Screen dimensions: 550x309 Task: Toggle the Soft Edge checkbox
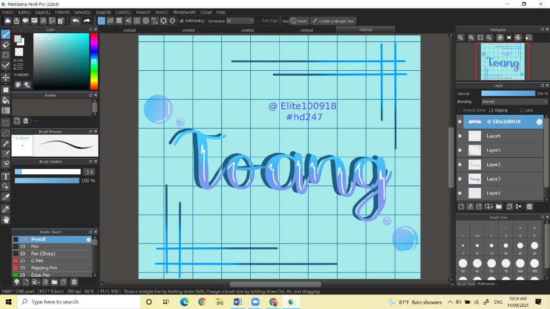(258, 21)
